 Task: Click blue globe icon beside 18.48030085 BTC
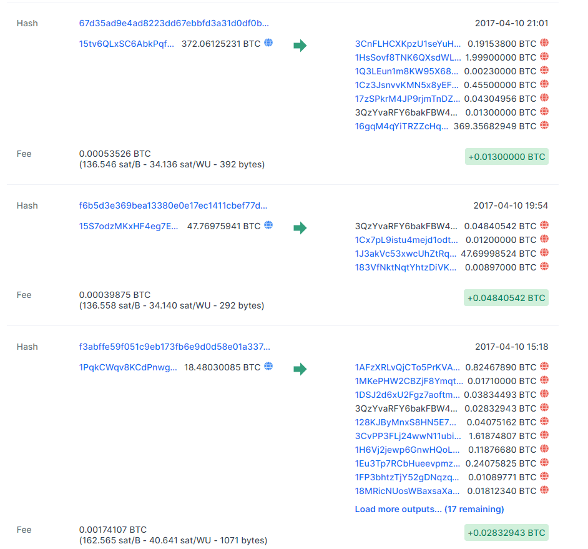[x=268, y=367]
